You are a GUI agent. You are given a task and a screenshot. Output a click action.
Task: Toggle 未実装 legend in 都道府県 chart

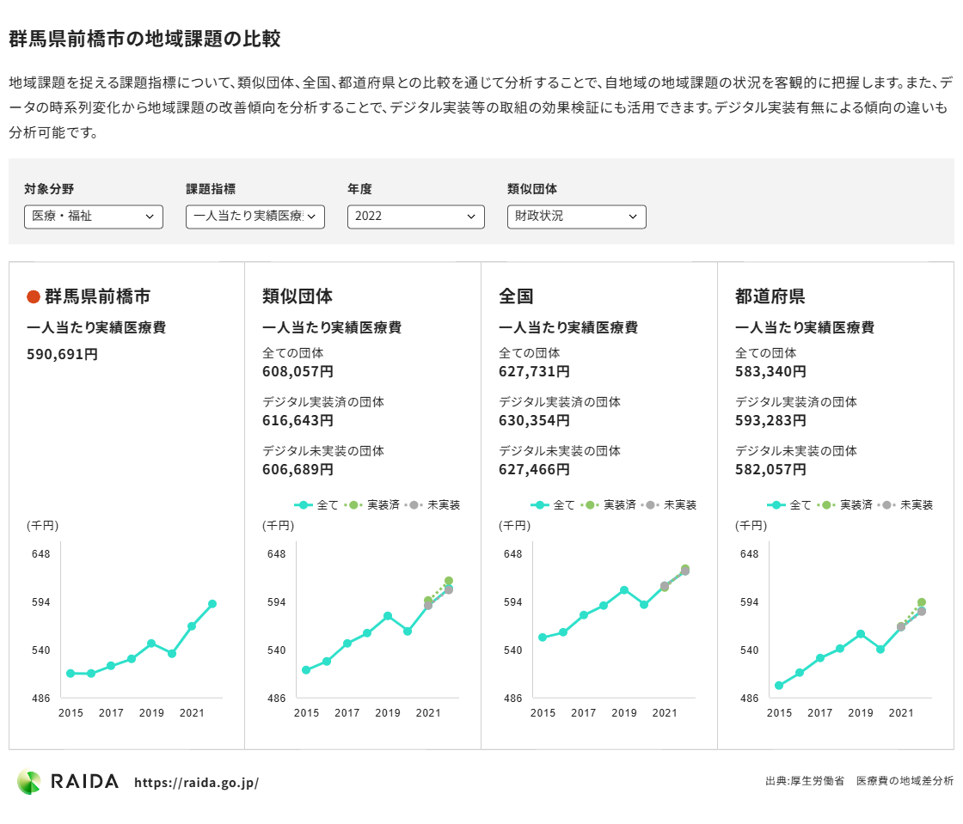pos(908,505)
